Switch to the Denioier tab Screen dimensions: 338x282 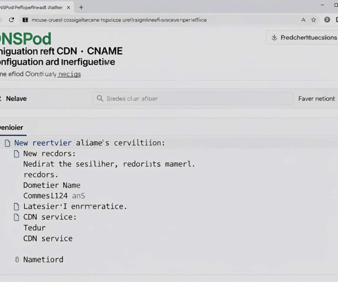(12, 127)
